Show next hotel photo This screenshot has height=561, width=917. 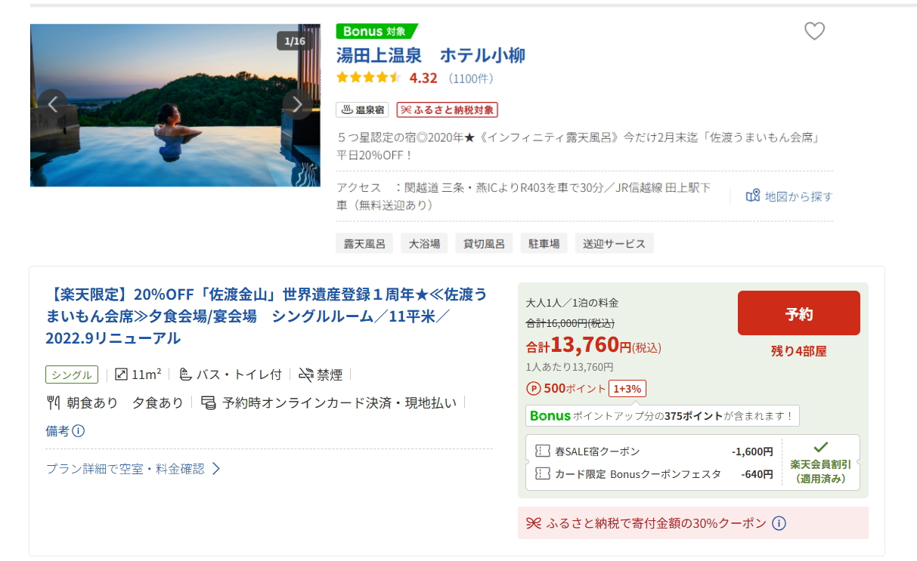click(297, 104)
